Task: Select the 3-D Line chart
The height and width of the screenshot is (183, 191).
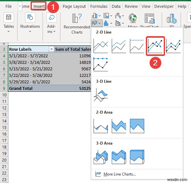Action: pos(101,95)
